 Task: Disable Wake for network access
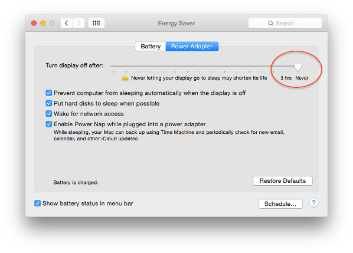pyautogui.click(x=49, y=114)
